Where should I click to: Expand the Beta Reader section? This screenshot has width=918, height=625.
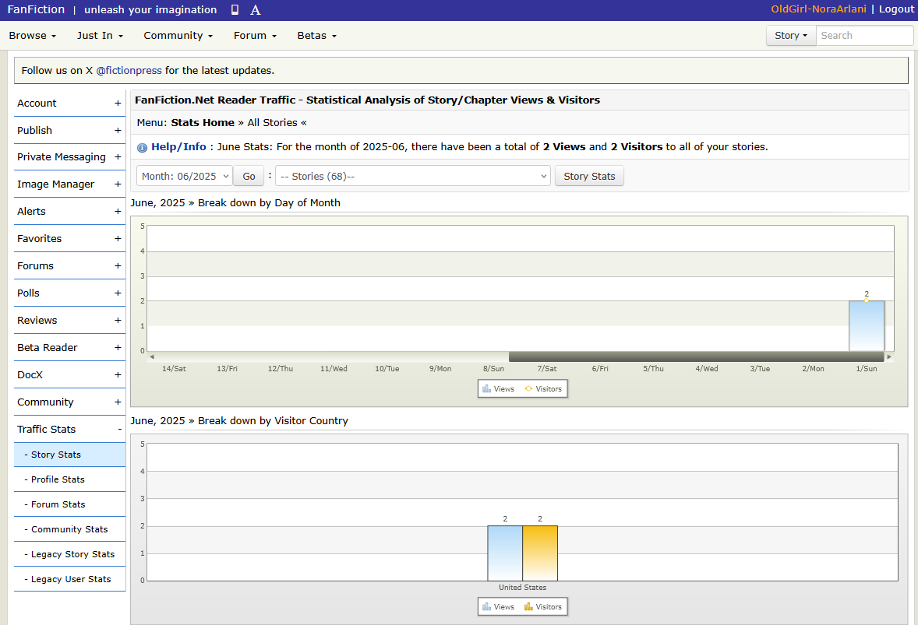[x=69, y=347]
